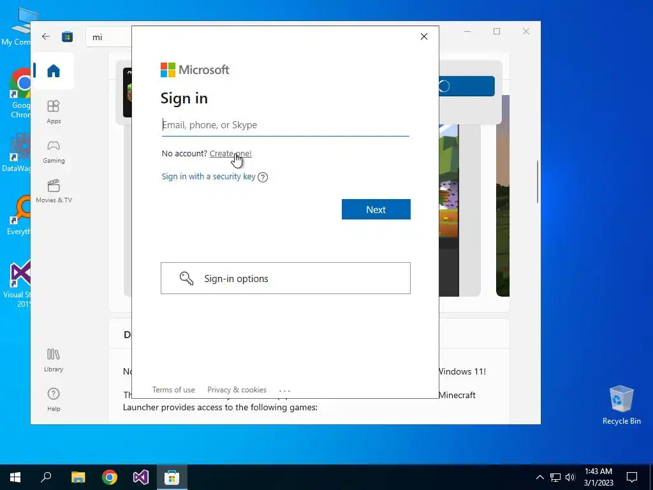Click the Microsoft Store logo icon in title bar
653x490 pixels.
[67, 37]
